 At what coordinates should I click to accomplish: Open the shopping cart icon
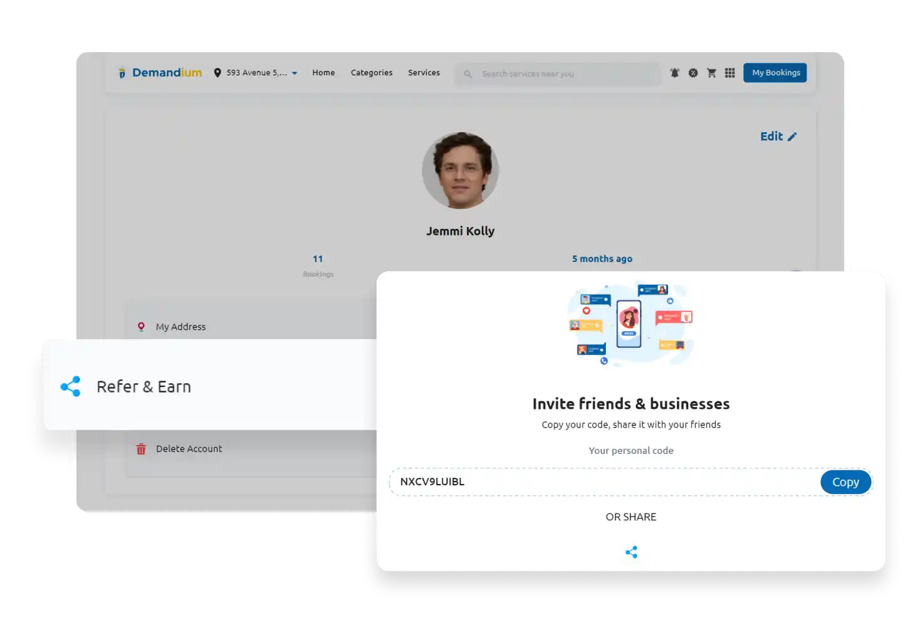[711, 73]
